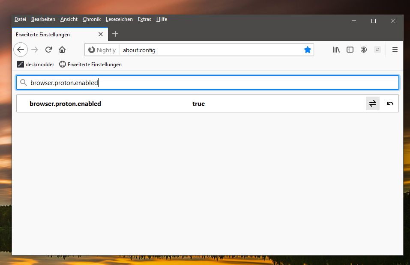Image resolution: width=410 pixels, height=265 pixels.
Task: Open the Datei menu
Action: tap(20, 19)
